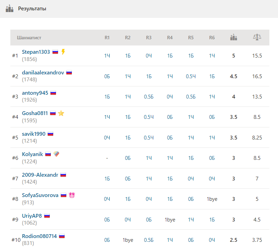Click the Russian flag next to savik1990

pos(50,134)
